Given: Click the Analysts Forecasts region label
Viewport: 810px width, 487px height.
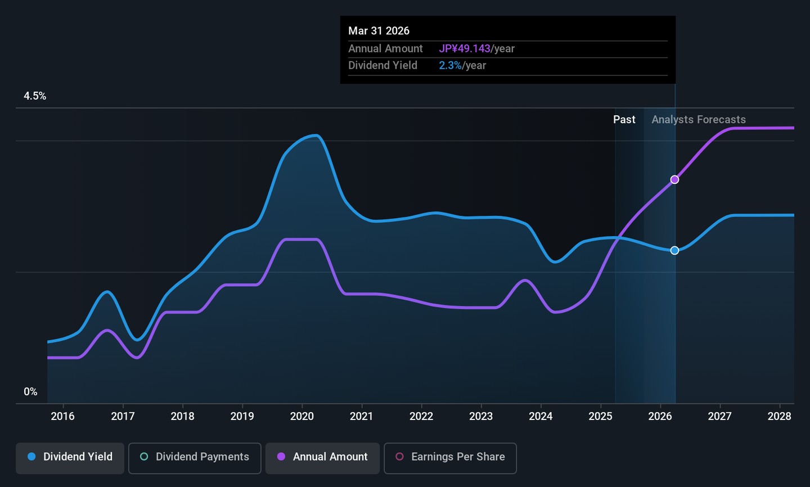Looking at the screenshot, I should [x=698, y=120].
